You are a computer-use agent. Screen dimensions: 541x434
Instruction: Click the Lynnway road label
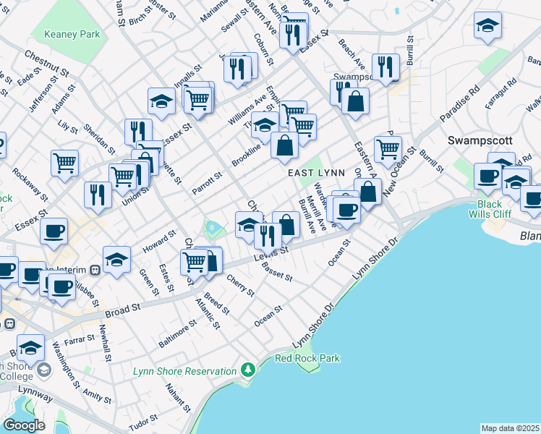(x=35, y=393)
